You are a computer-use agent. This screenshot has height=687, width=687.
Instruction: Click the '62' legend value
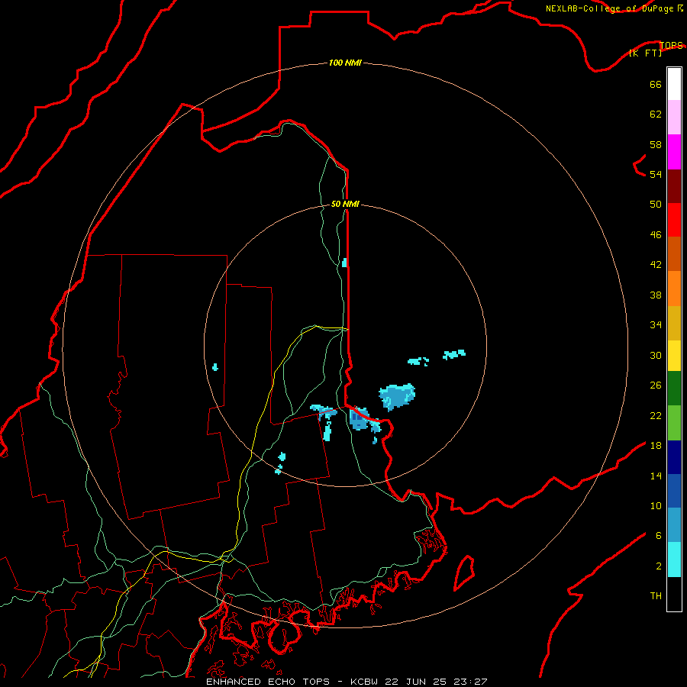656,114
